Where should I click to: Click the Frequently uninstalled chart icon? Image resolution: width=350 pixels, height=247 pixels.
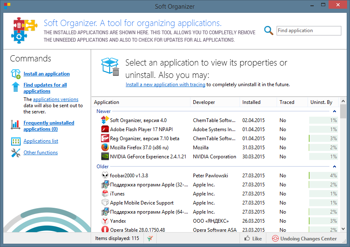pyautogui.click(x=16, y=124)
